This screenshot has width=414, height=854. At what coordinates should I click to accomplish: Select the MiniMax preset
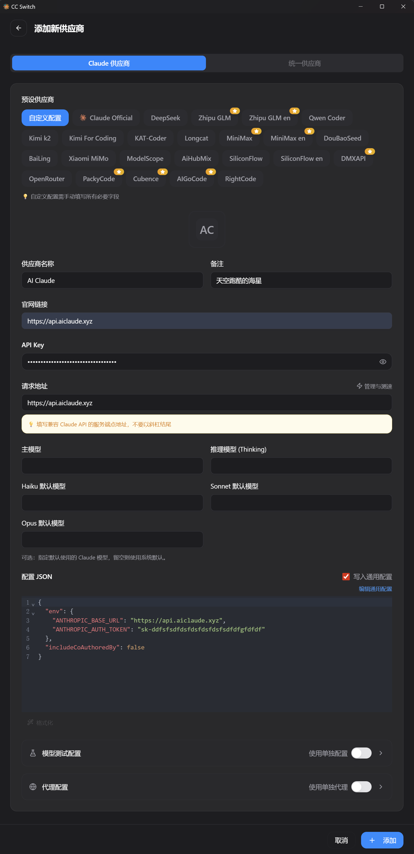239,138
